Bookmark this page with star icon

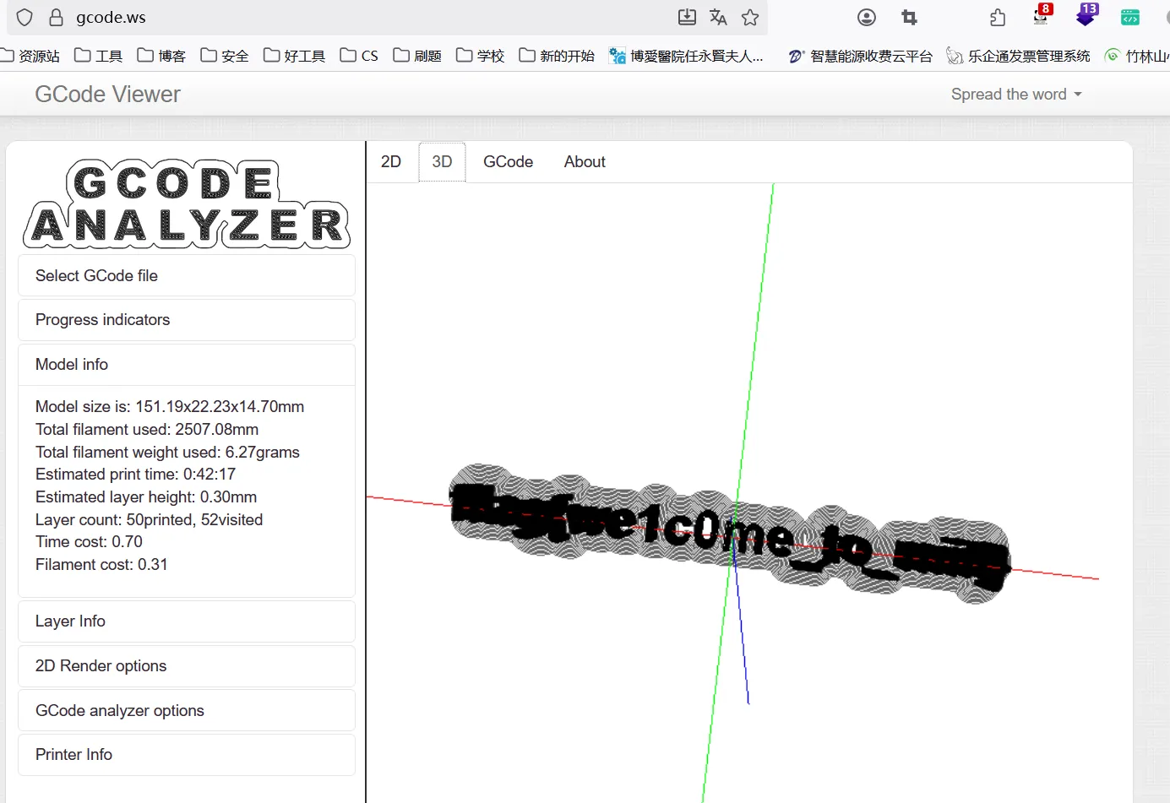[x=750, y=17]
